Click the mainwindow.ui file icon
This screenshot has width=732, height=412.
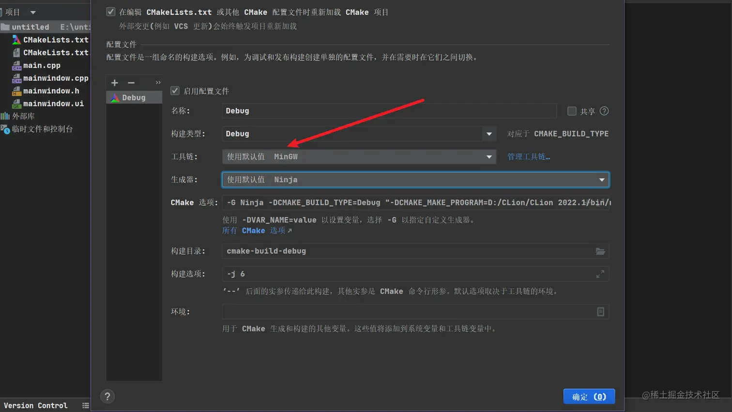[16, 104]
